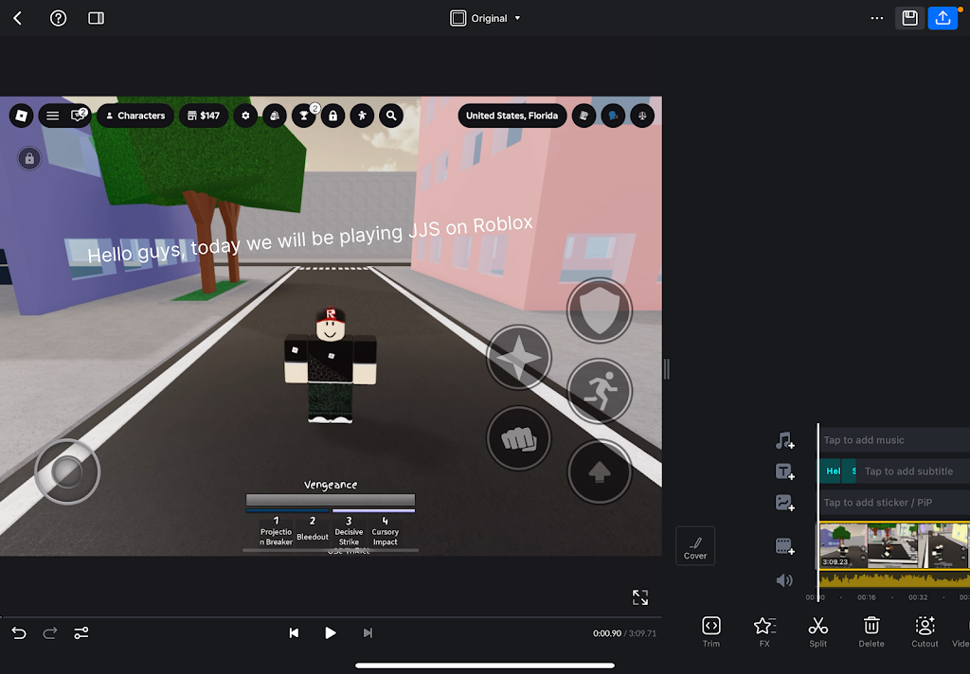
Task: Open the game settings gear icon
Action: click(x=245, y=115)
